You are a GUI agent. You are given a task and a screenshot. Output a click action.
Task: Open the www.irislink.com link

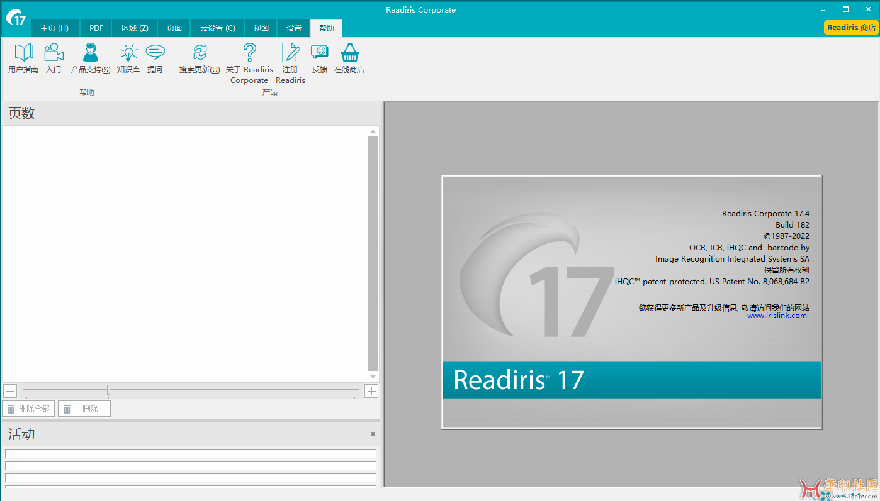coord(777,316)
